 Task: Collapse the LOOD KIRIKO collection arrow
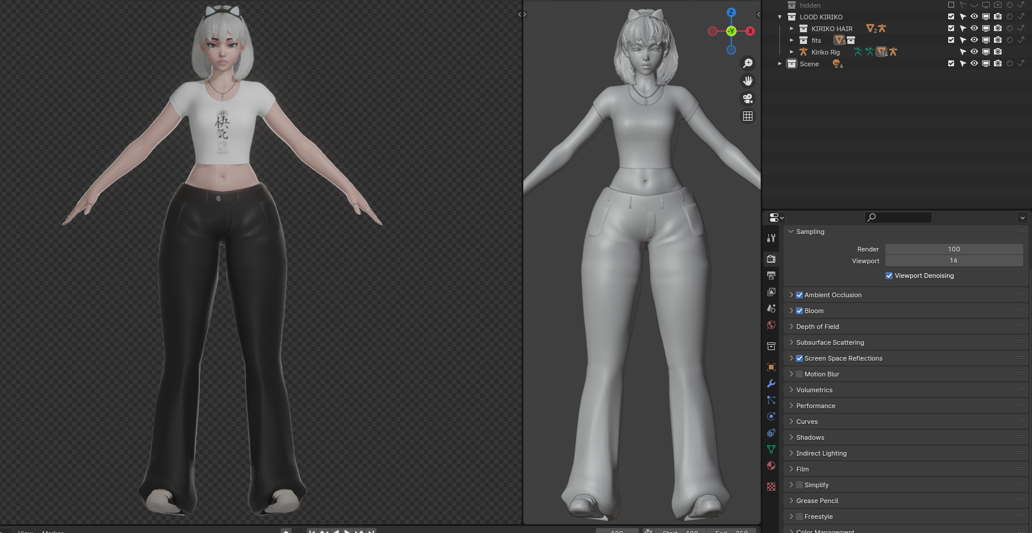coord(779,17)
